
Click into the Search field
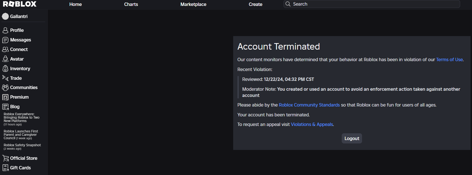click(373, 4)
